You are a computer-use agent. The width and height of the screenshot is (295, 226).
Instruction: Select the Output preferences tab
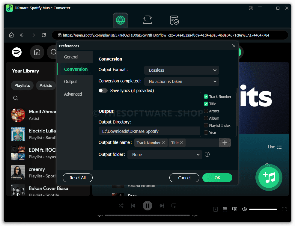(75, 82)
